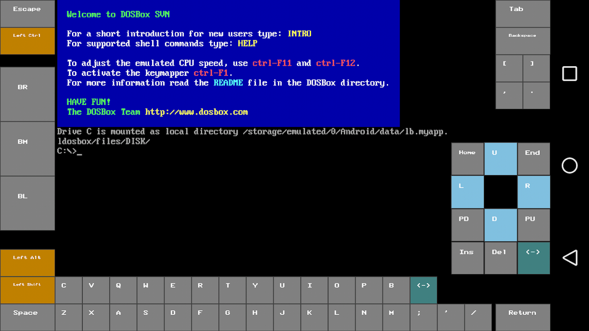The width and height of the screenshot is (589, 331).
Task: Tap the G letter key
Action: pos(233,317)
